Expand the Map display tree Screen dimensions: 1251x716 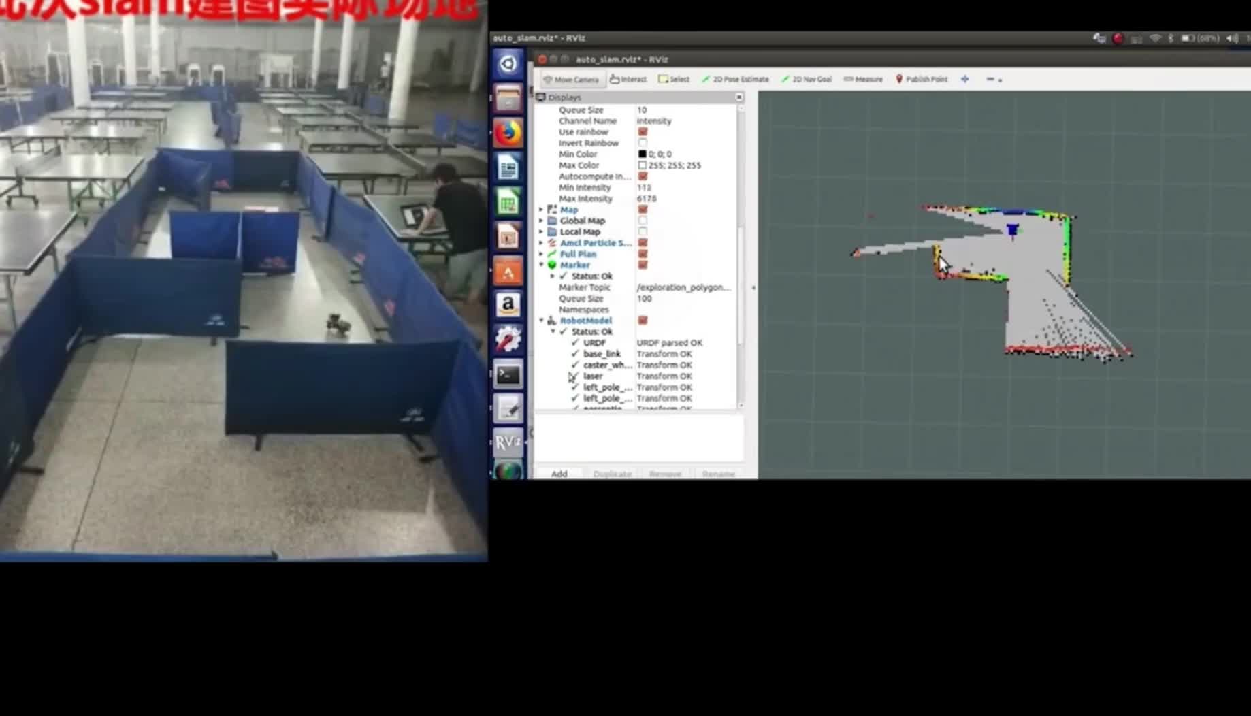click(542, 210)
